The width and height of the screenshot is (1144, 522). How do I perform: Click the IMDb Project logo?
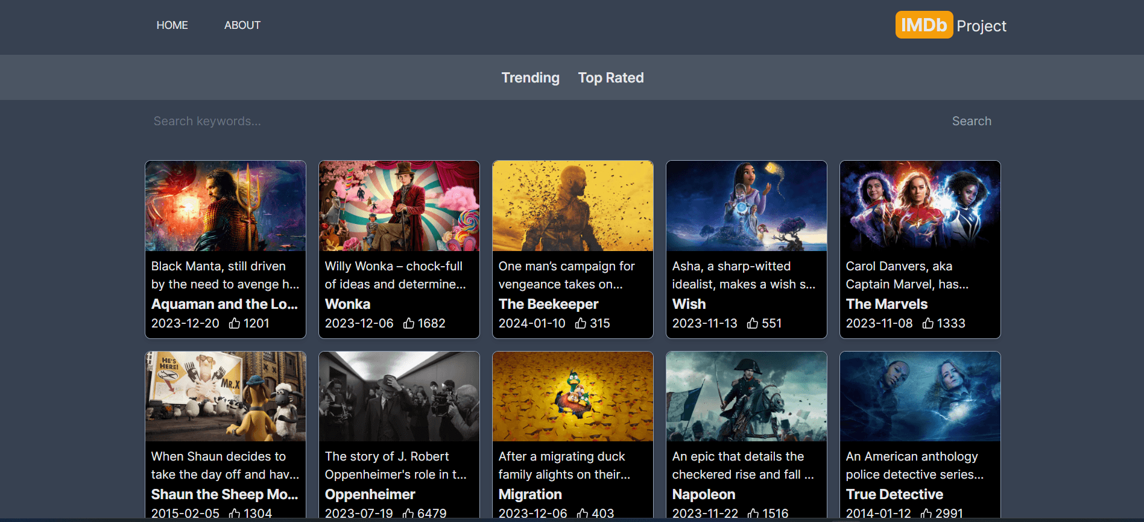click(x=951, y=25)
